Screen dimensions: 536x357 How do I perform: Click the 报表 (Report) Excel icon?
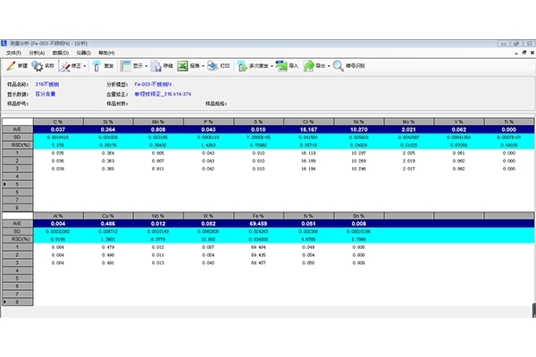click(182, 65)
